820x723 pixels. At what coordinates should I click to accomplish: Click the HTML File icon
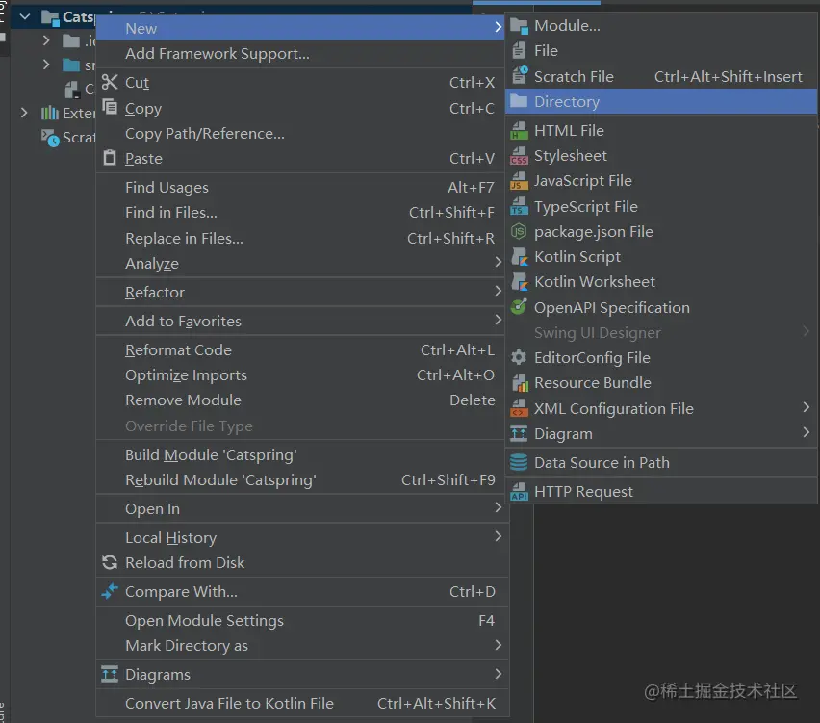[519, 130]
